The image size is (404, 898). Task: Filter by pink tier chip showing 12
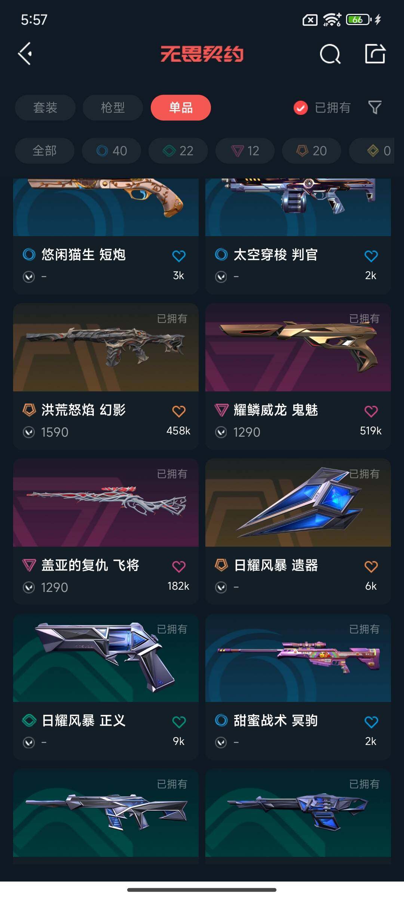[x=245, y=151]
